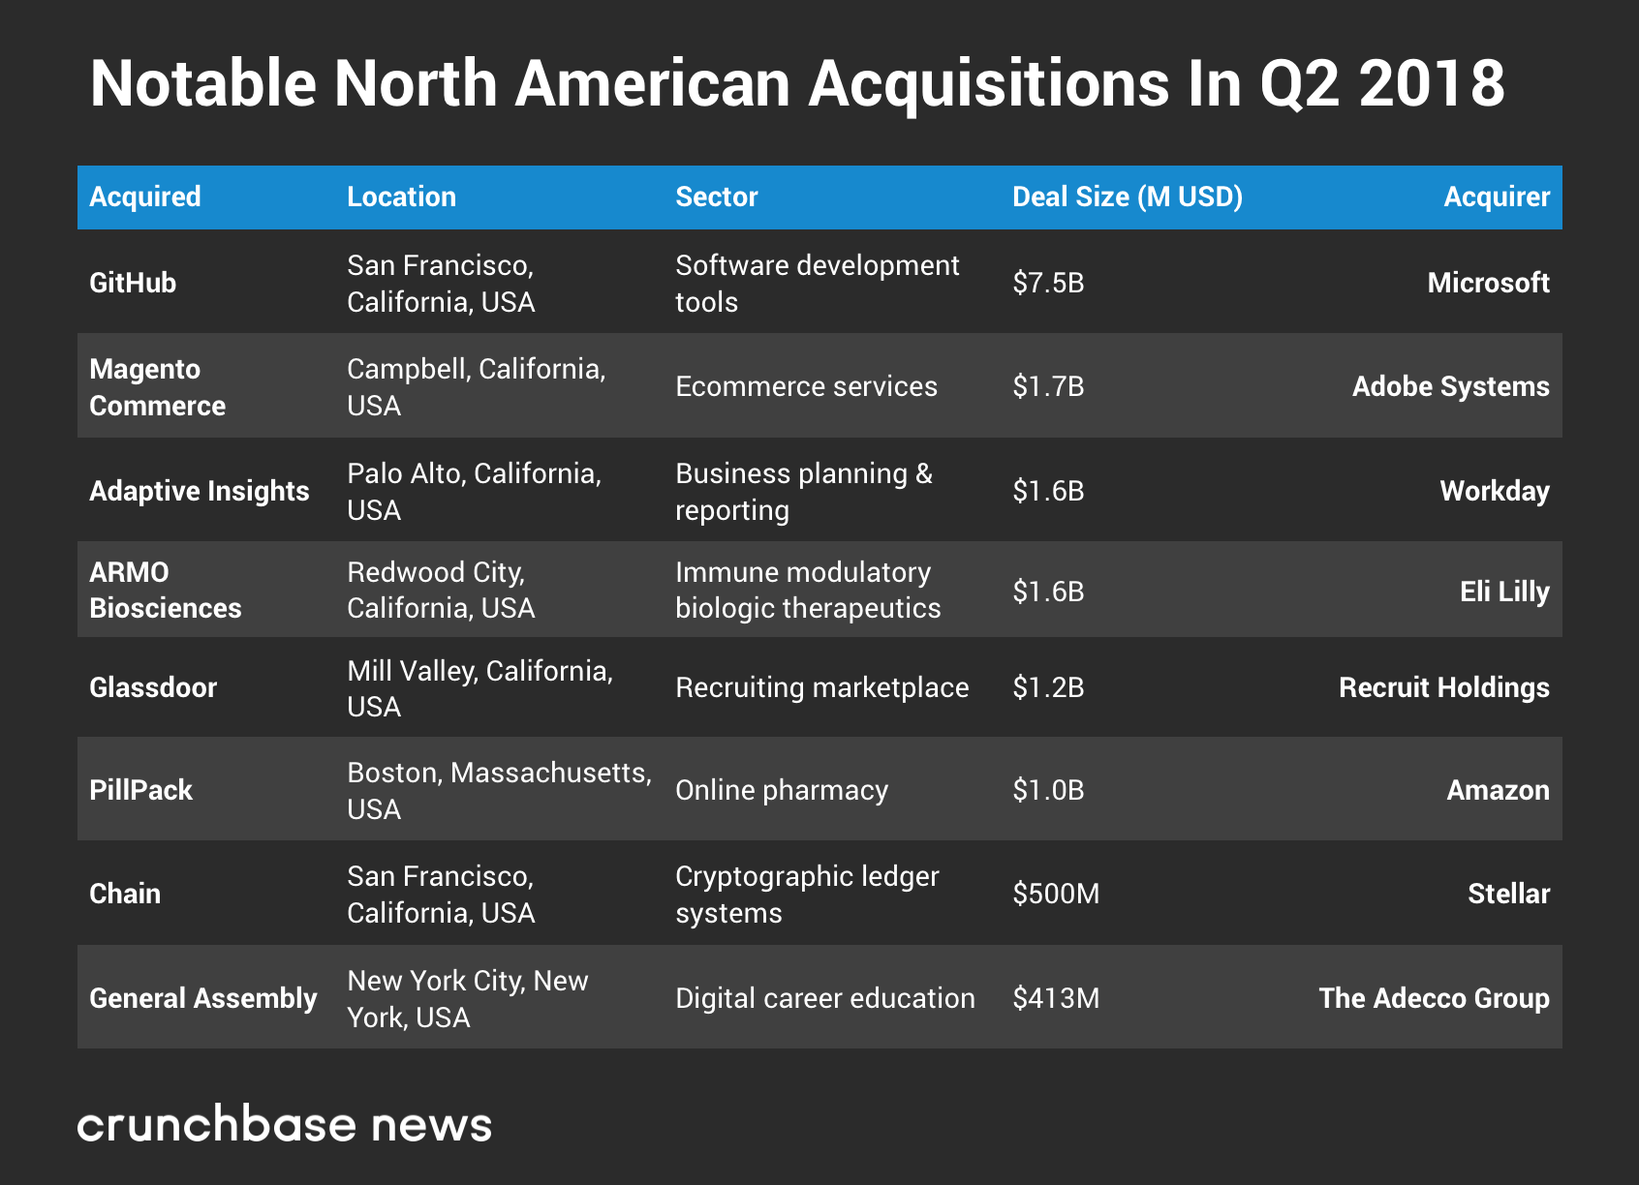Click the GitHub company name

coord(133,283)
